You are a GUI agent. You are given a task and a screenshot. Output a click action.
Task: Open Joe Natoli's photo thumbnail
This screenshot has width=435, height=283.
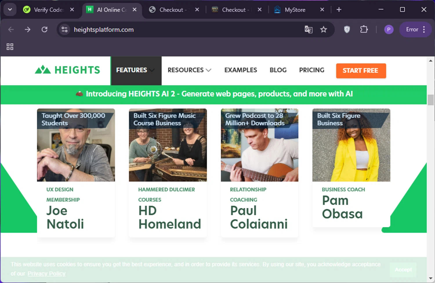pyautogui.click(x=76, y=145)
